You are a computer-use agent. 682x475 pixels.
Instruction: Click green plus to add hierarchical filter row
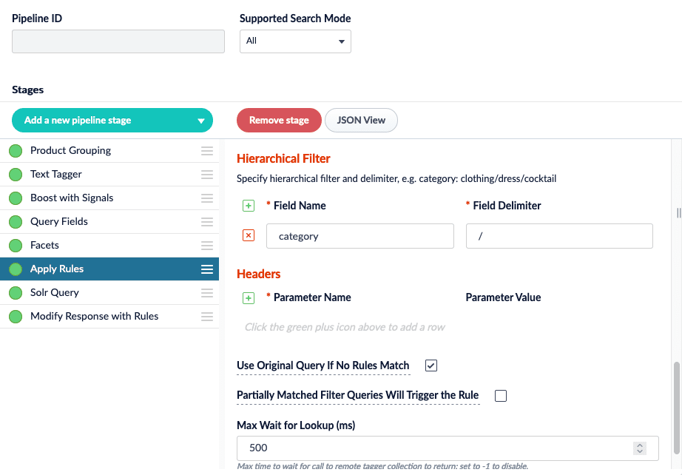(x=249, y=206)
